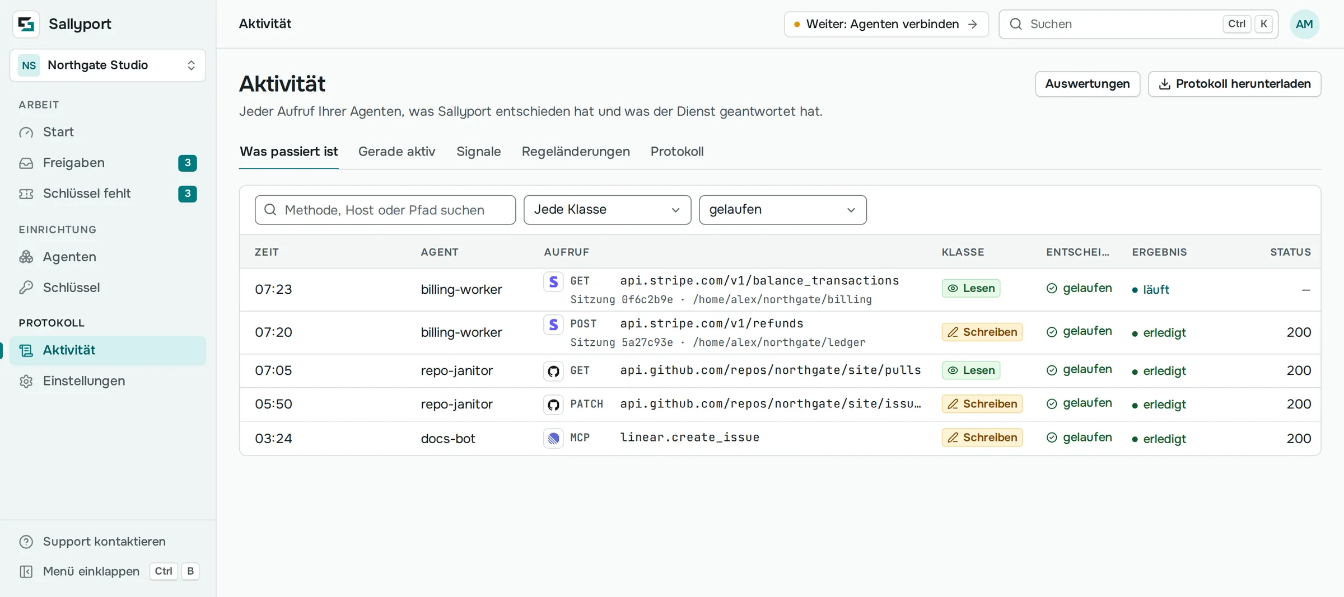1344x597 pixels.
Task: Click Methode, Host oder Pfad search field
Action: click(385, 210)
